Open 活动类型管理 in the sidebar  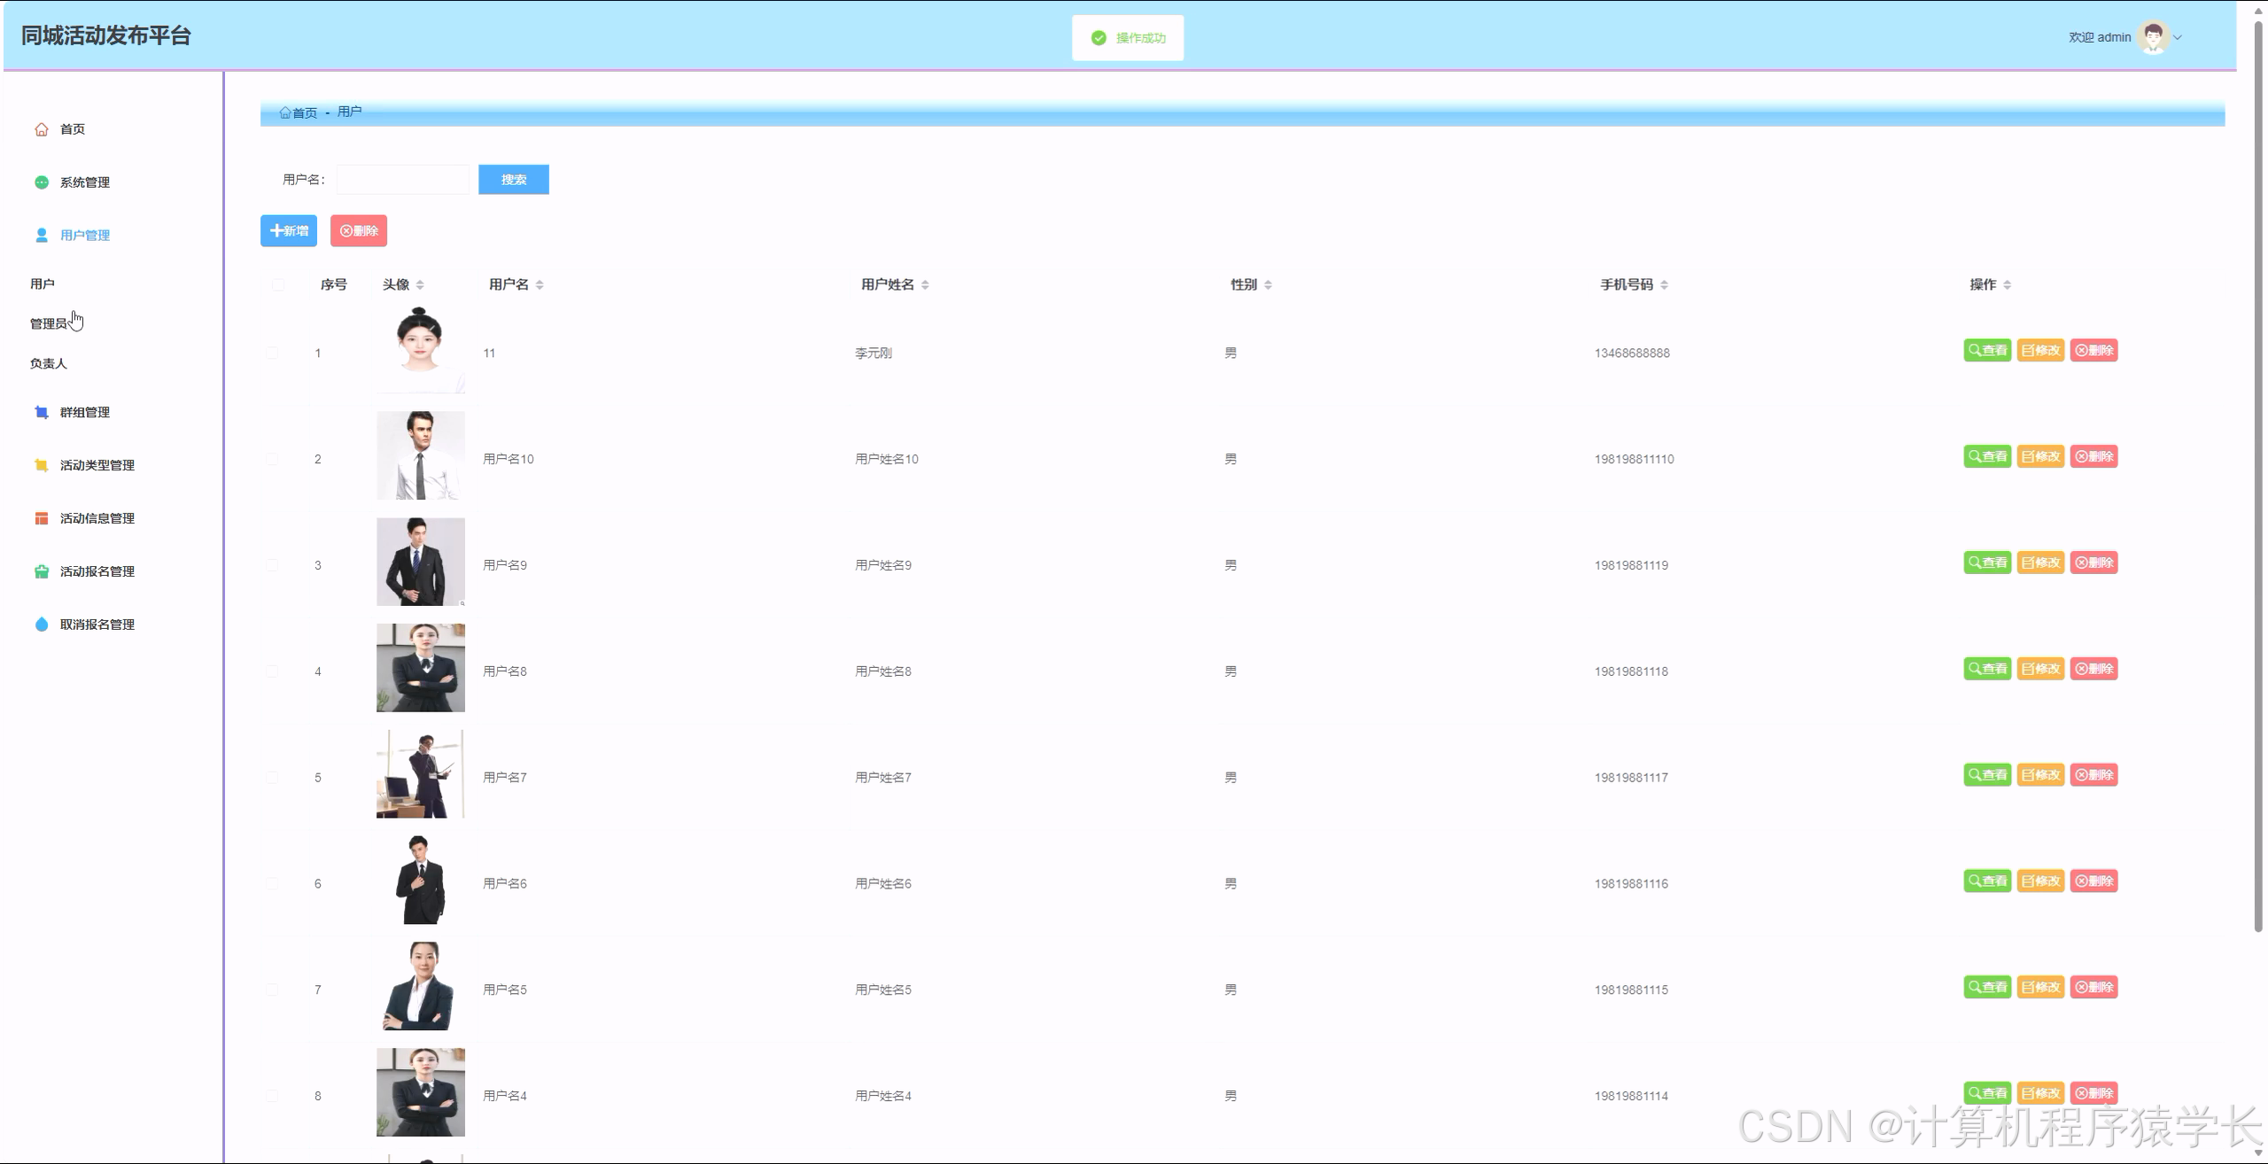(x=97, y=466)
